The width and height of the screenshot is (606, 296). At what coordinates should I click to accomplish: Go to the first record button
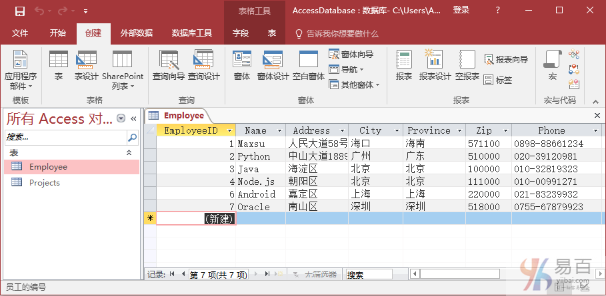point(172,274)
